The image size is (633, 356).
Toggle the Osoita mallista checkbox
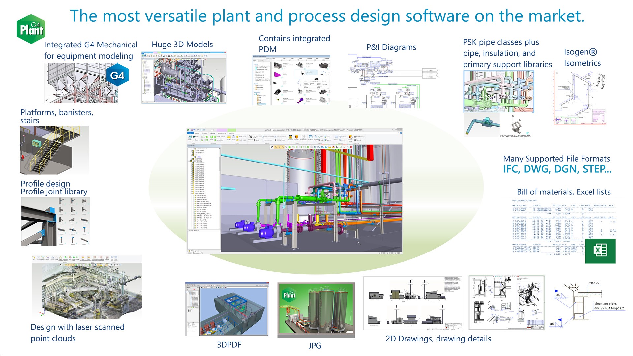click(215, 137)
